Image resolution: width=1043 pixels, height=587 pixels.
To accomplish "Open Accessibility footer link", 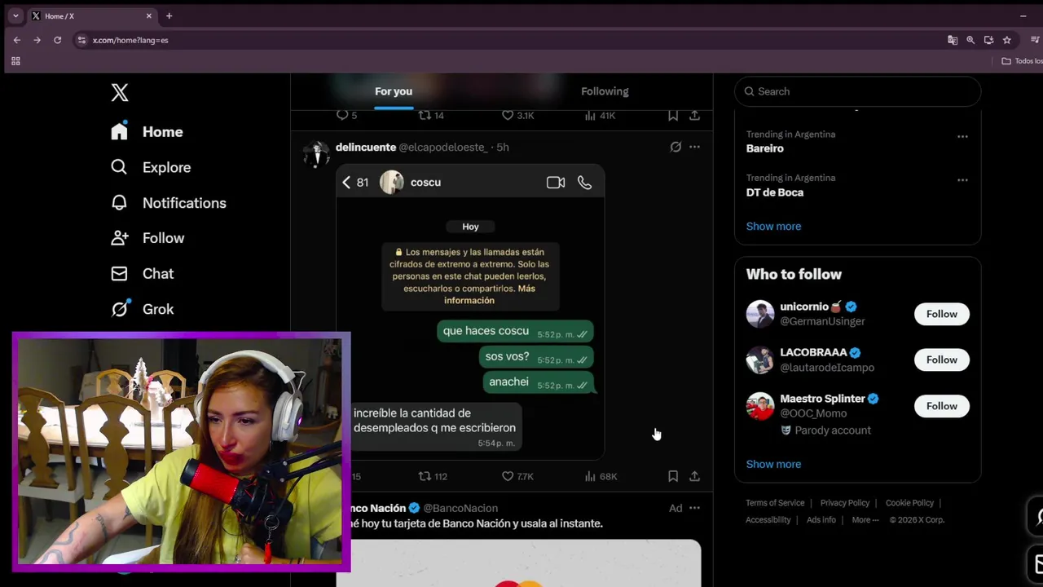I will coord(768,520).
